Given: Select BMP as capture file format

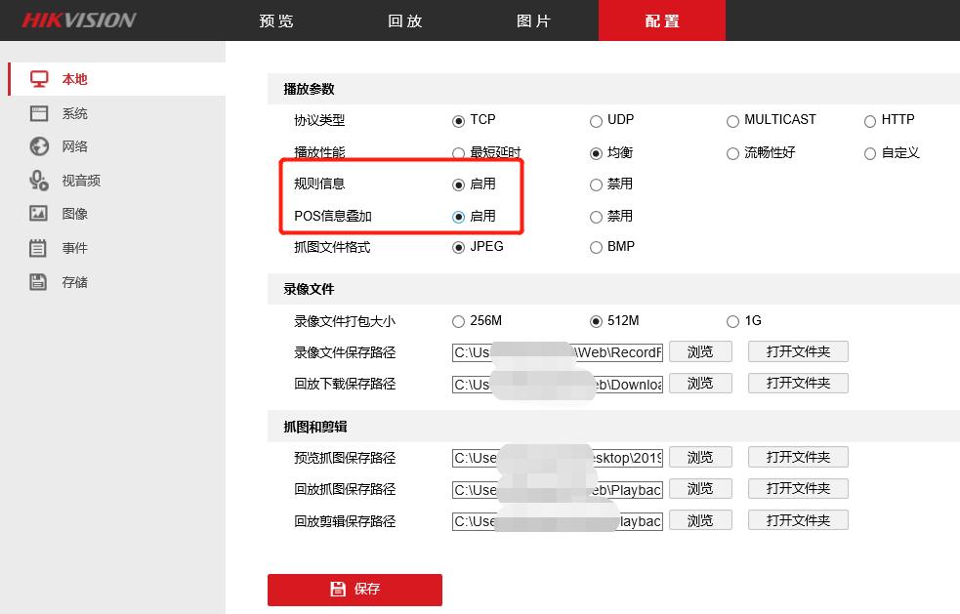Looking at the screenshot, I should tap(596, 247).
